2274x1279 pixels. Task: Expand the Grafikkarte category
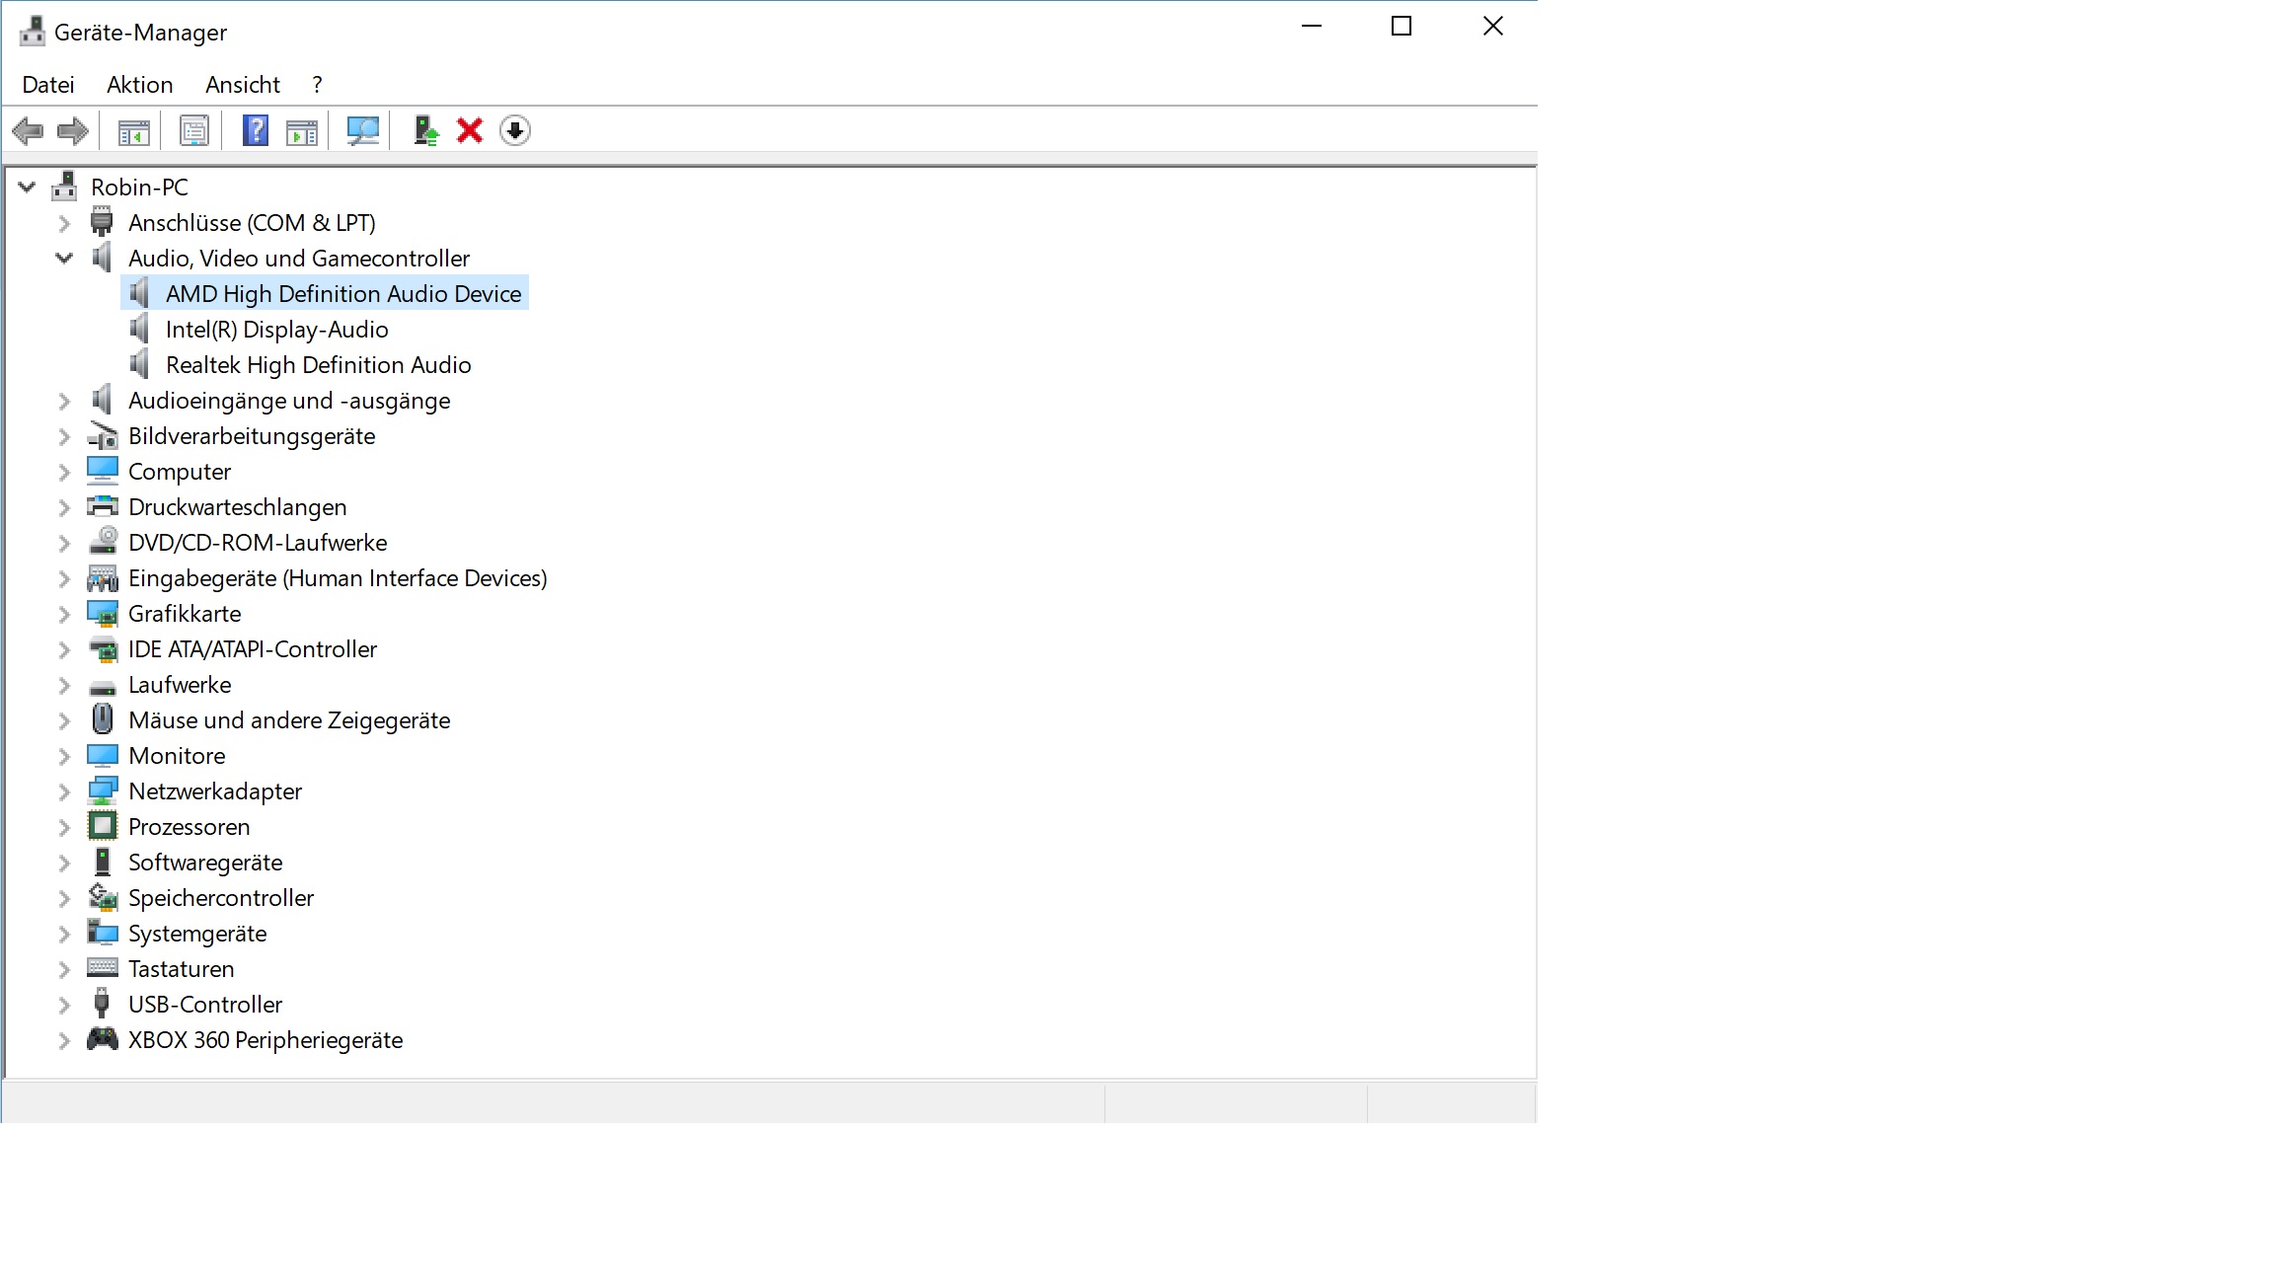click(x=64, y=615)
